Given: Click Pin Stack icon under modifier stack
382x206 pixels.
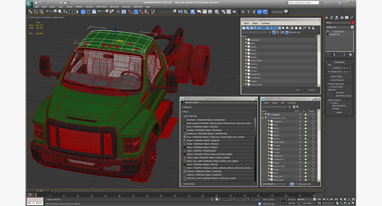Looking at the screenshot, I should [x=328, y=54].
